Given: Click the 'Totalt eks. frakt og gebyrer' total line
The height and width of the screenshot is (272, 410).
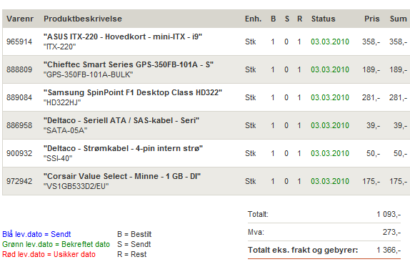Looking at the screenshot, I should coord(324,251).
